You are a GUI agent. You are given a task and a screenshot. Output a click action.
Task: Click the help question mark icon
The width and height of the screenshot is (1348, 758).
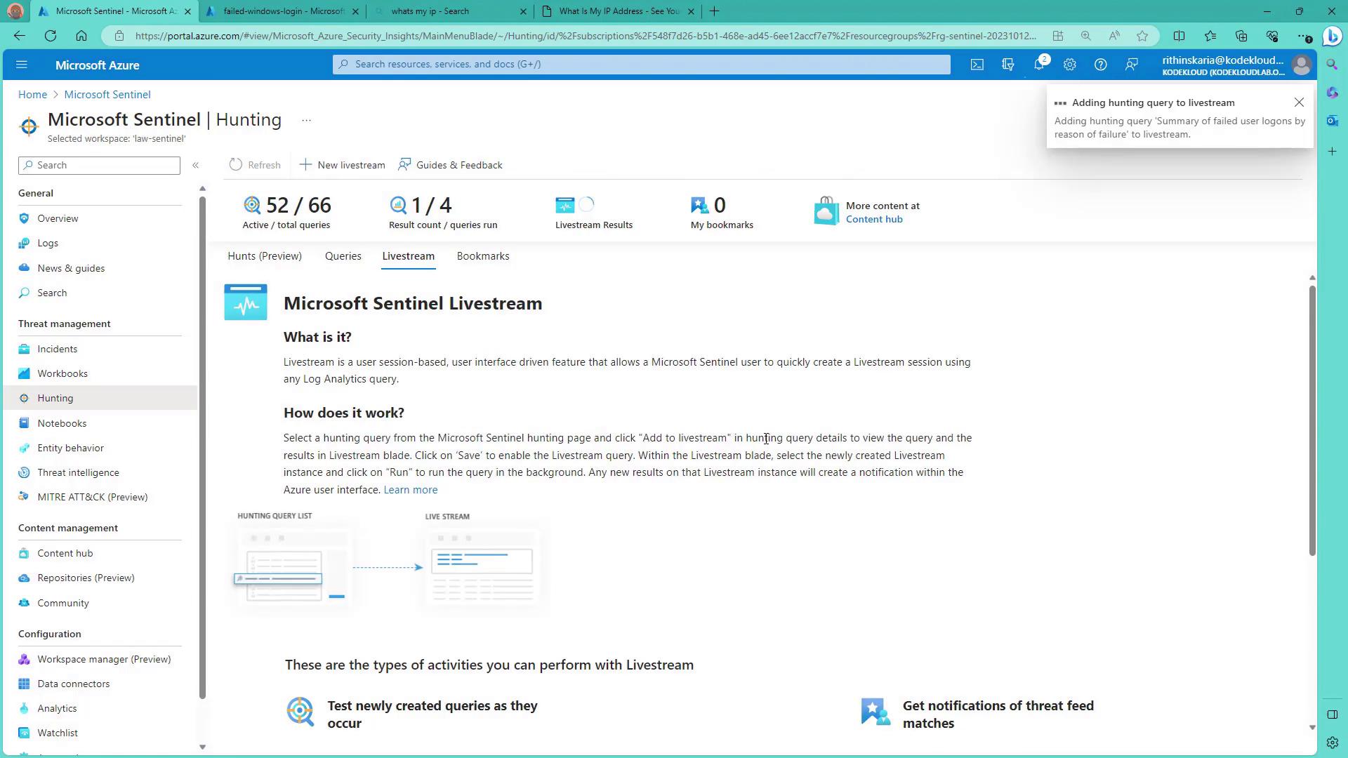click(1100, 65)
